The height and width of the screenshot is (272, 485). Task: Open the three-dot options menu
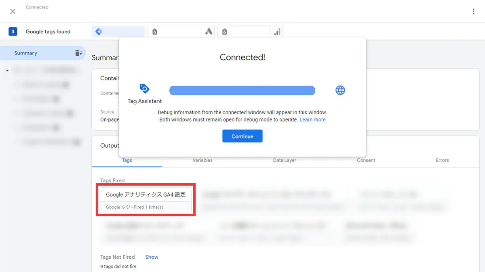(473, 11)
